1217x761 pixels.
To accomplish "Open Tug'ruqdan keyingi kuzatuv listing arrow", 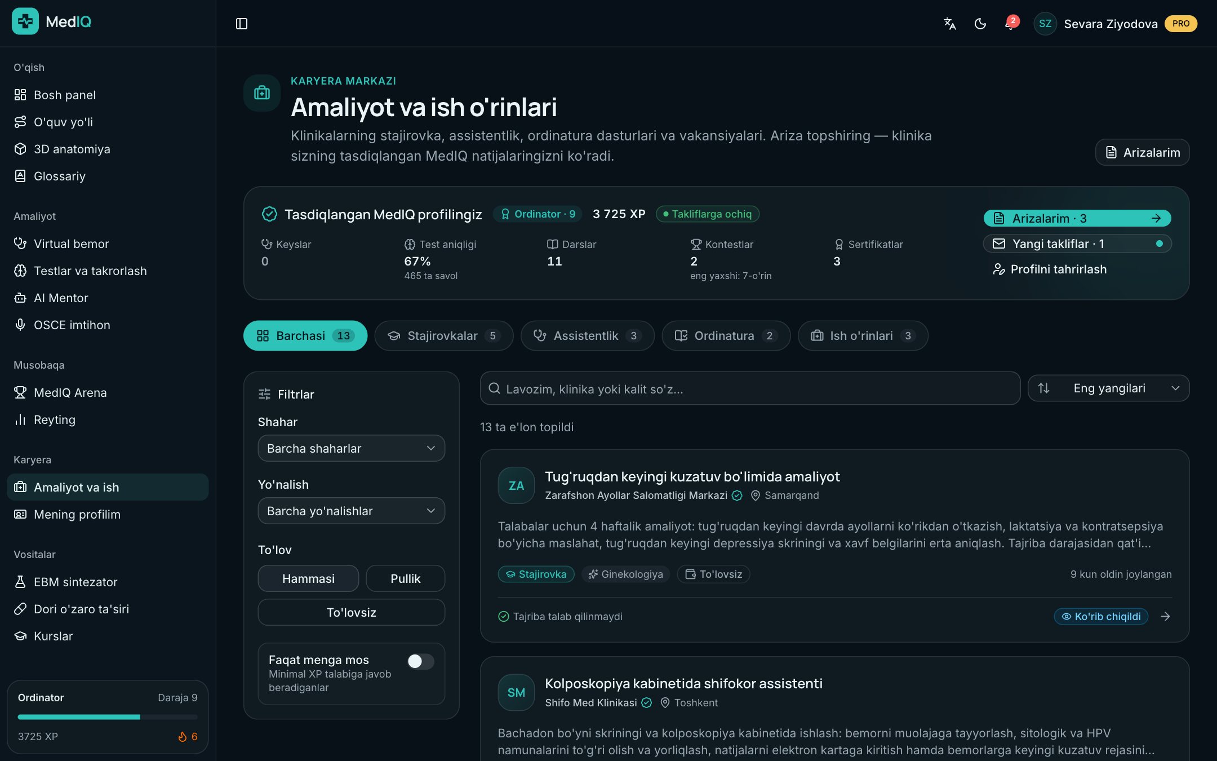I will pos(1166,617).
